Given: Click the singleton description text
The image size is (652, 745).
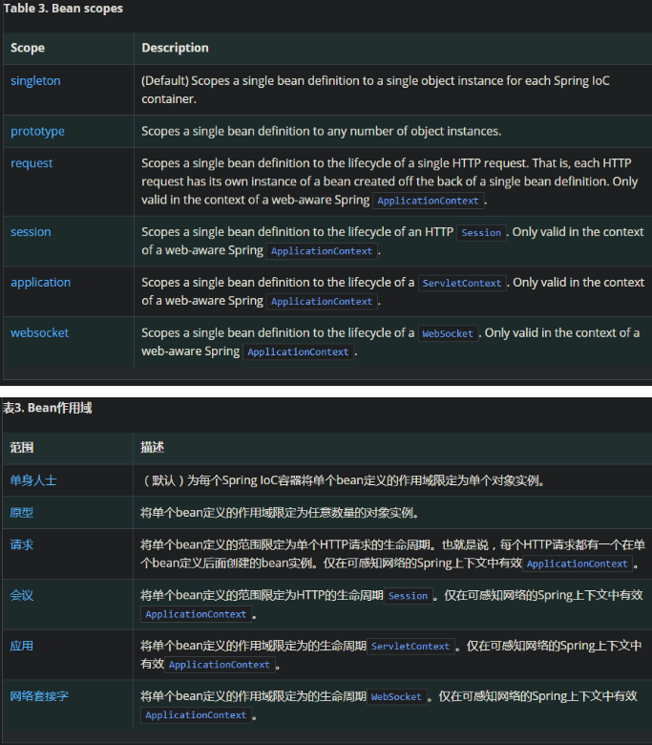Looking at the screenshot, I should pyautogui.click(x=375, y=90).
